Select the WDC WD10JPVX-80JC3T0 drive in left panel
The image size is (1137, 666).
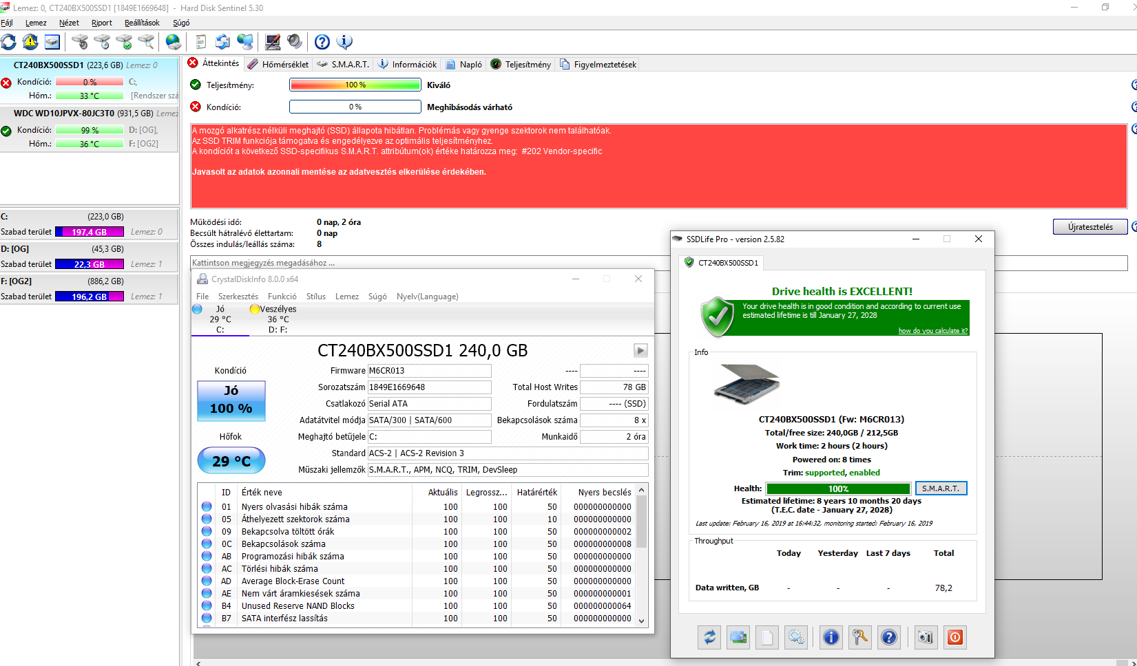[90, 129]
